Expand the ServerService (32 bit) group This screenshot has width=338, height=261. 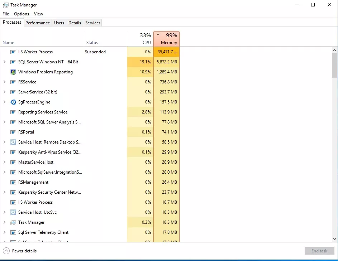pyautogui.click(x=5, y=92)
